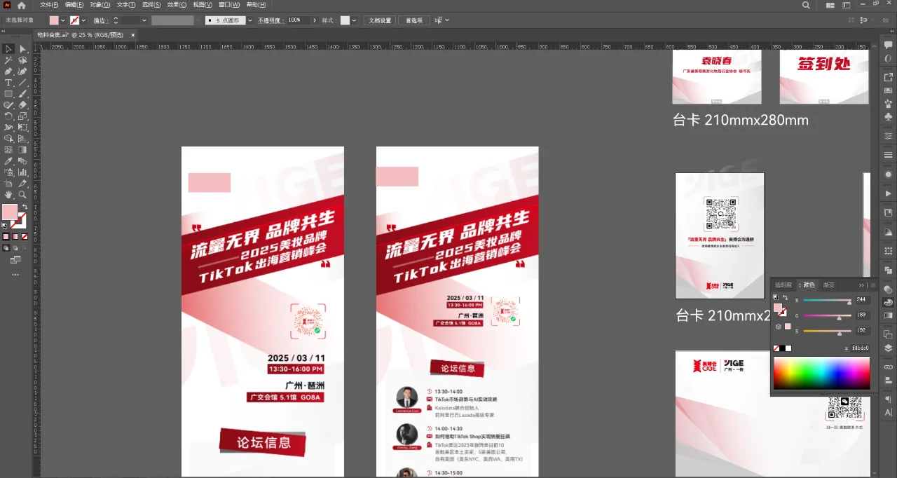Expand the opacity value arrow
Image resolution: width=897 pixels, height=478 pixels.
coord(314,20)
